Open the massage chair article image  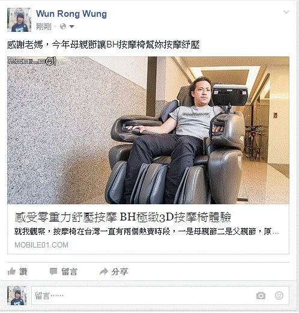(148, 130)
